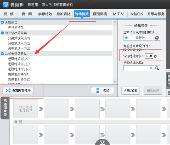Click the 爱剪辑 app logo icon
The height and width of the screenshot is (145, 170).
coord(6,5)
